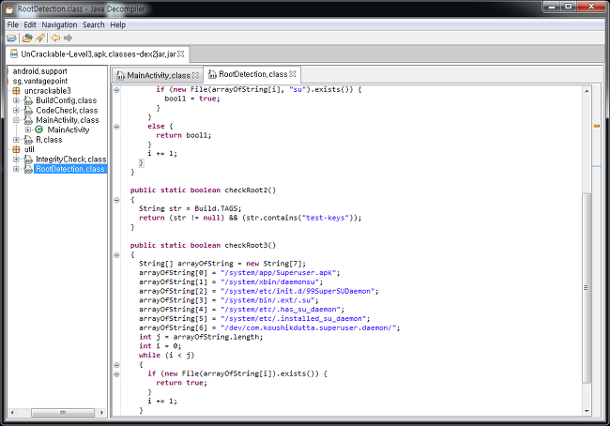Click the Search toolbar icon
Screen dimensions: 610x426
click(39, 38)
